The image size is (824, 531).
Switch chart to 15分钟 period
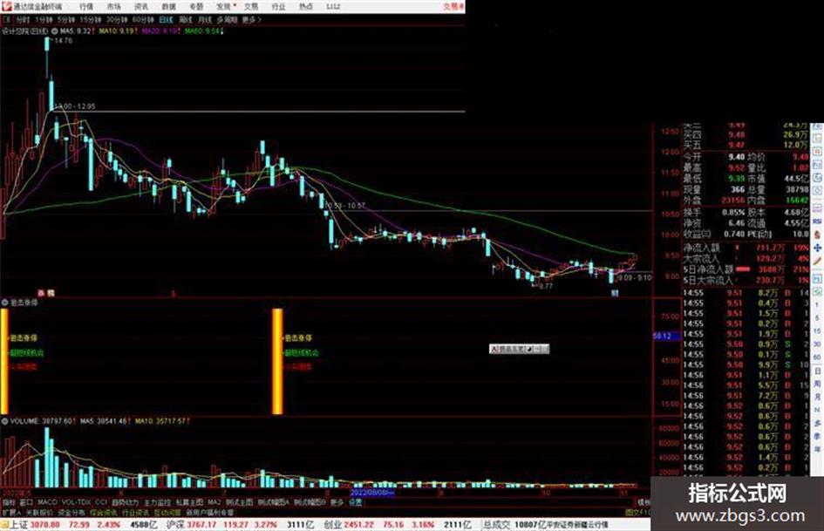[91, 19]
